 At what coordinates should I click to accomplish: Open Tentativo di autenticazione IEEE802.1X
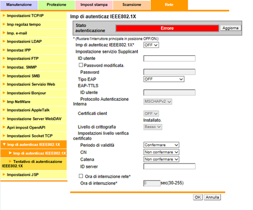(x=33, y=164)
